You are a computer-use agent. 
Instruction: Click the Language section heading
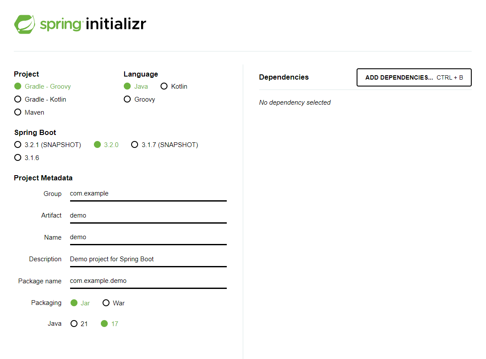141,74
